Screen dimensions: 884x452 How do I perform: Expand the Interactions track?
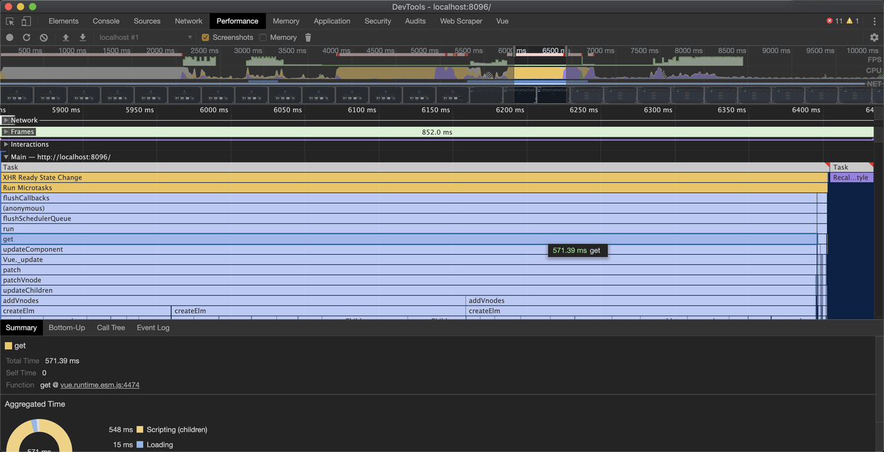click(6, 144)
